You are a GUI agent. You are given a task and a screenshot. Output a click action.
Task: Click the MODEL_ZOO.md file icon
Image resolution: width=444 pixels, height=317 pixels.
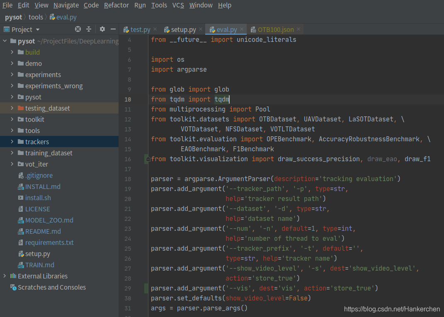pos(21,220)
